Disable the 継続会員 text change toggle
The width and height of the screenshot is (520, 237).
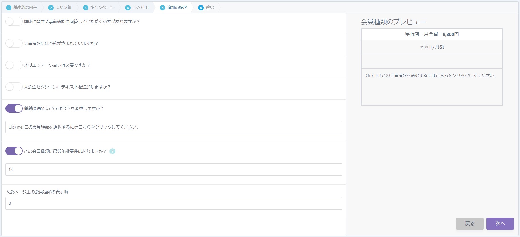[x=14, y=109]
